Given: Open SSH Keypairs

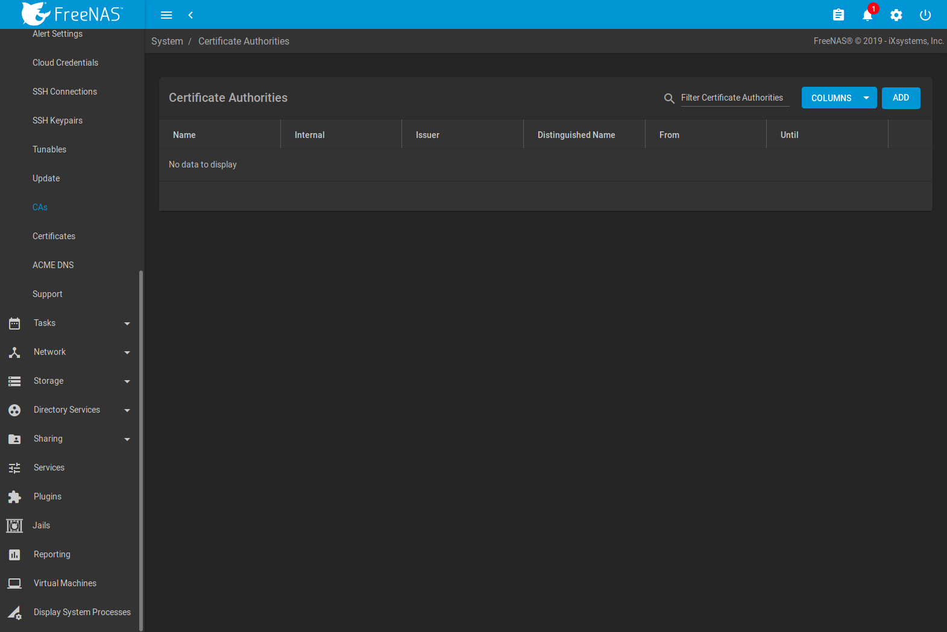Looking at the screenshot, I should pos(57,120).
